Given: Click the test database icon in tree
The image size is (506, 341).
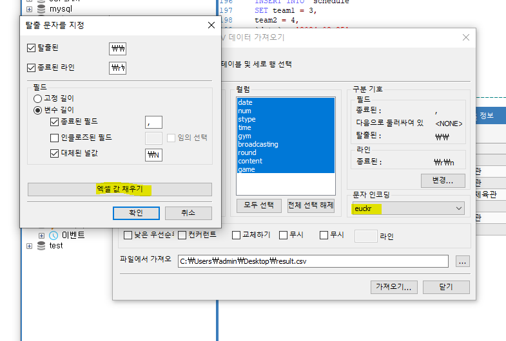Looking at the screenshot, I should tap(41, 246).
